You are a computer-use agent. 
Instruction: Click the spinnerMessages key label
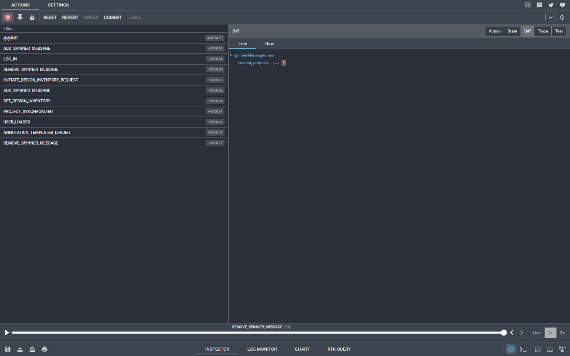tap(250, 56)
